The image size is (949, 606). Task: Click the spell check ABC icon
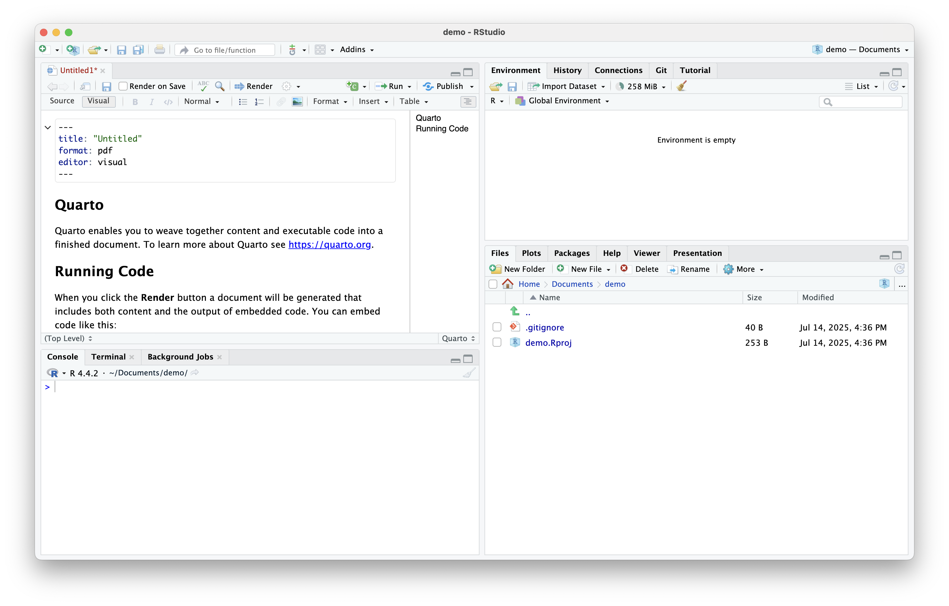click(203, 86)
